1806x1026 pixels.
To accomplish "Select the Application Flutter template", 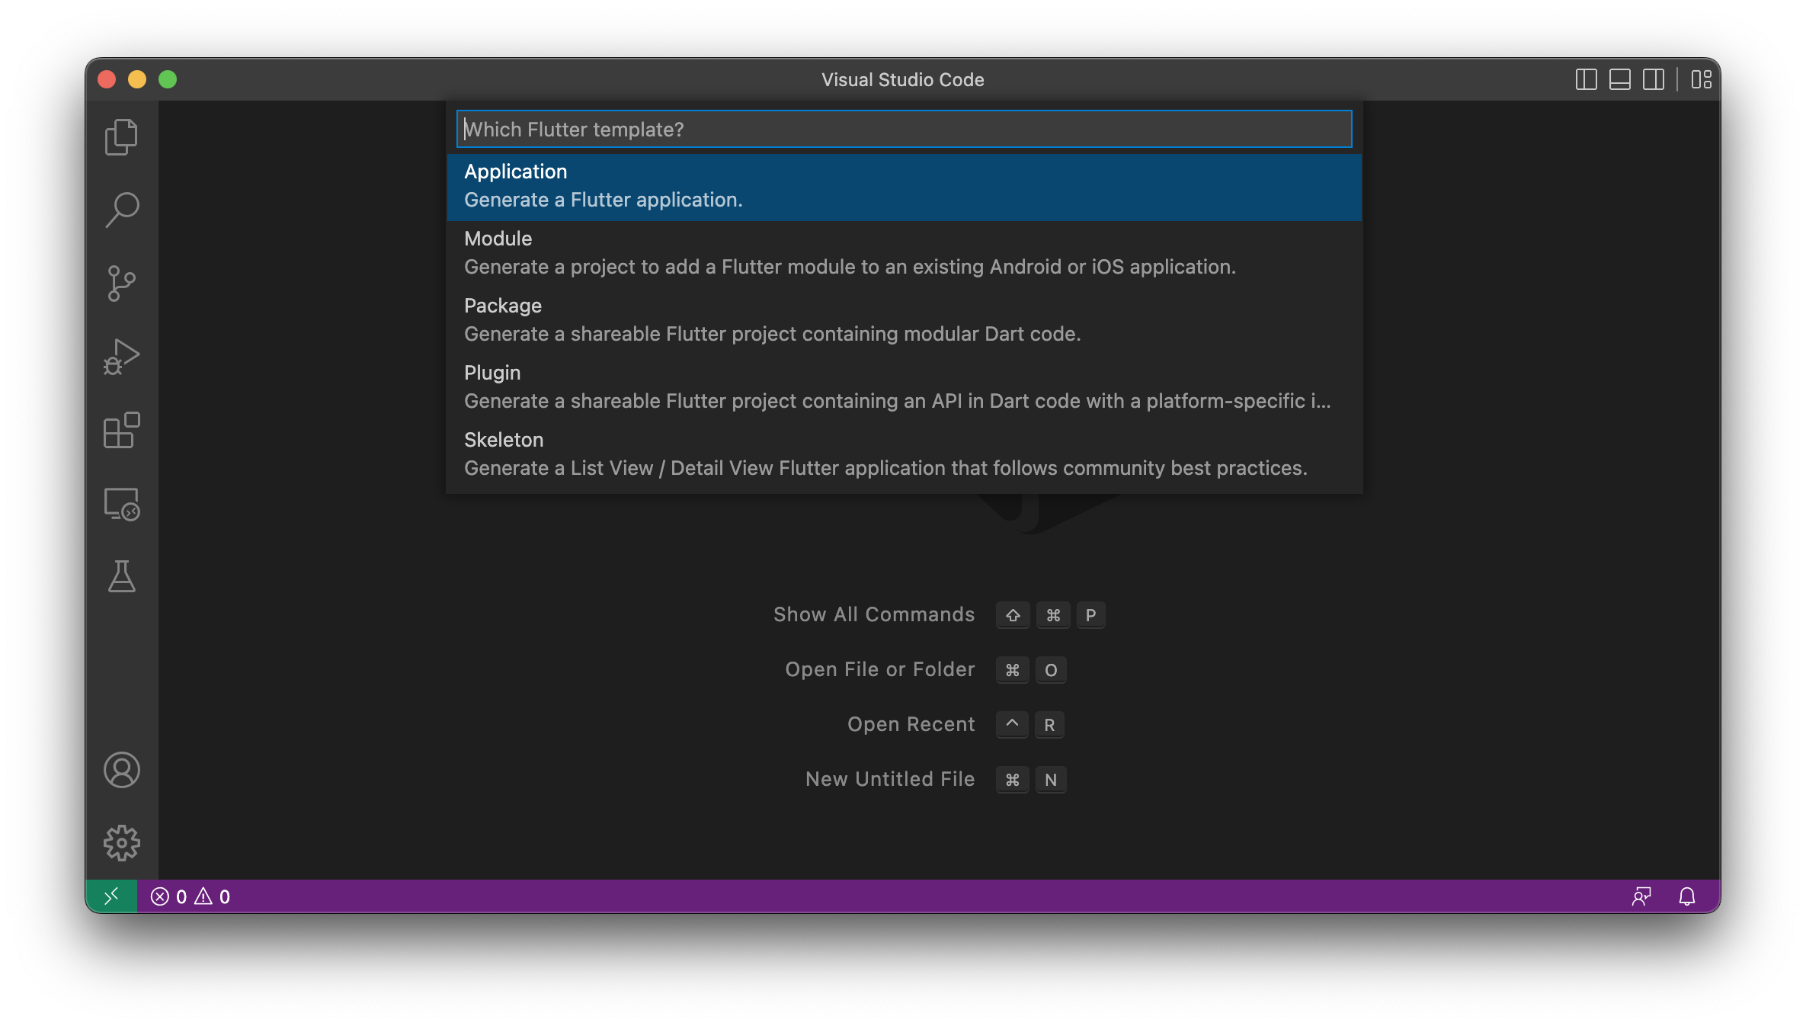I will coord(904,186).
